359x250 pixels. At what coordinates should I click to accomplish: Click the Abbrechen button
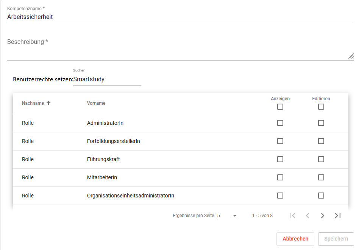click(295, 239)
